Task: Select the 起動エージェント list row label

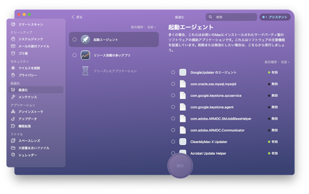Action: pos(106,40)
